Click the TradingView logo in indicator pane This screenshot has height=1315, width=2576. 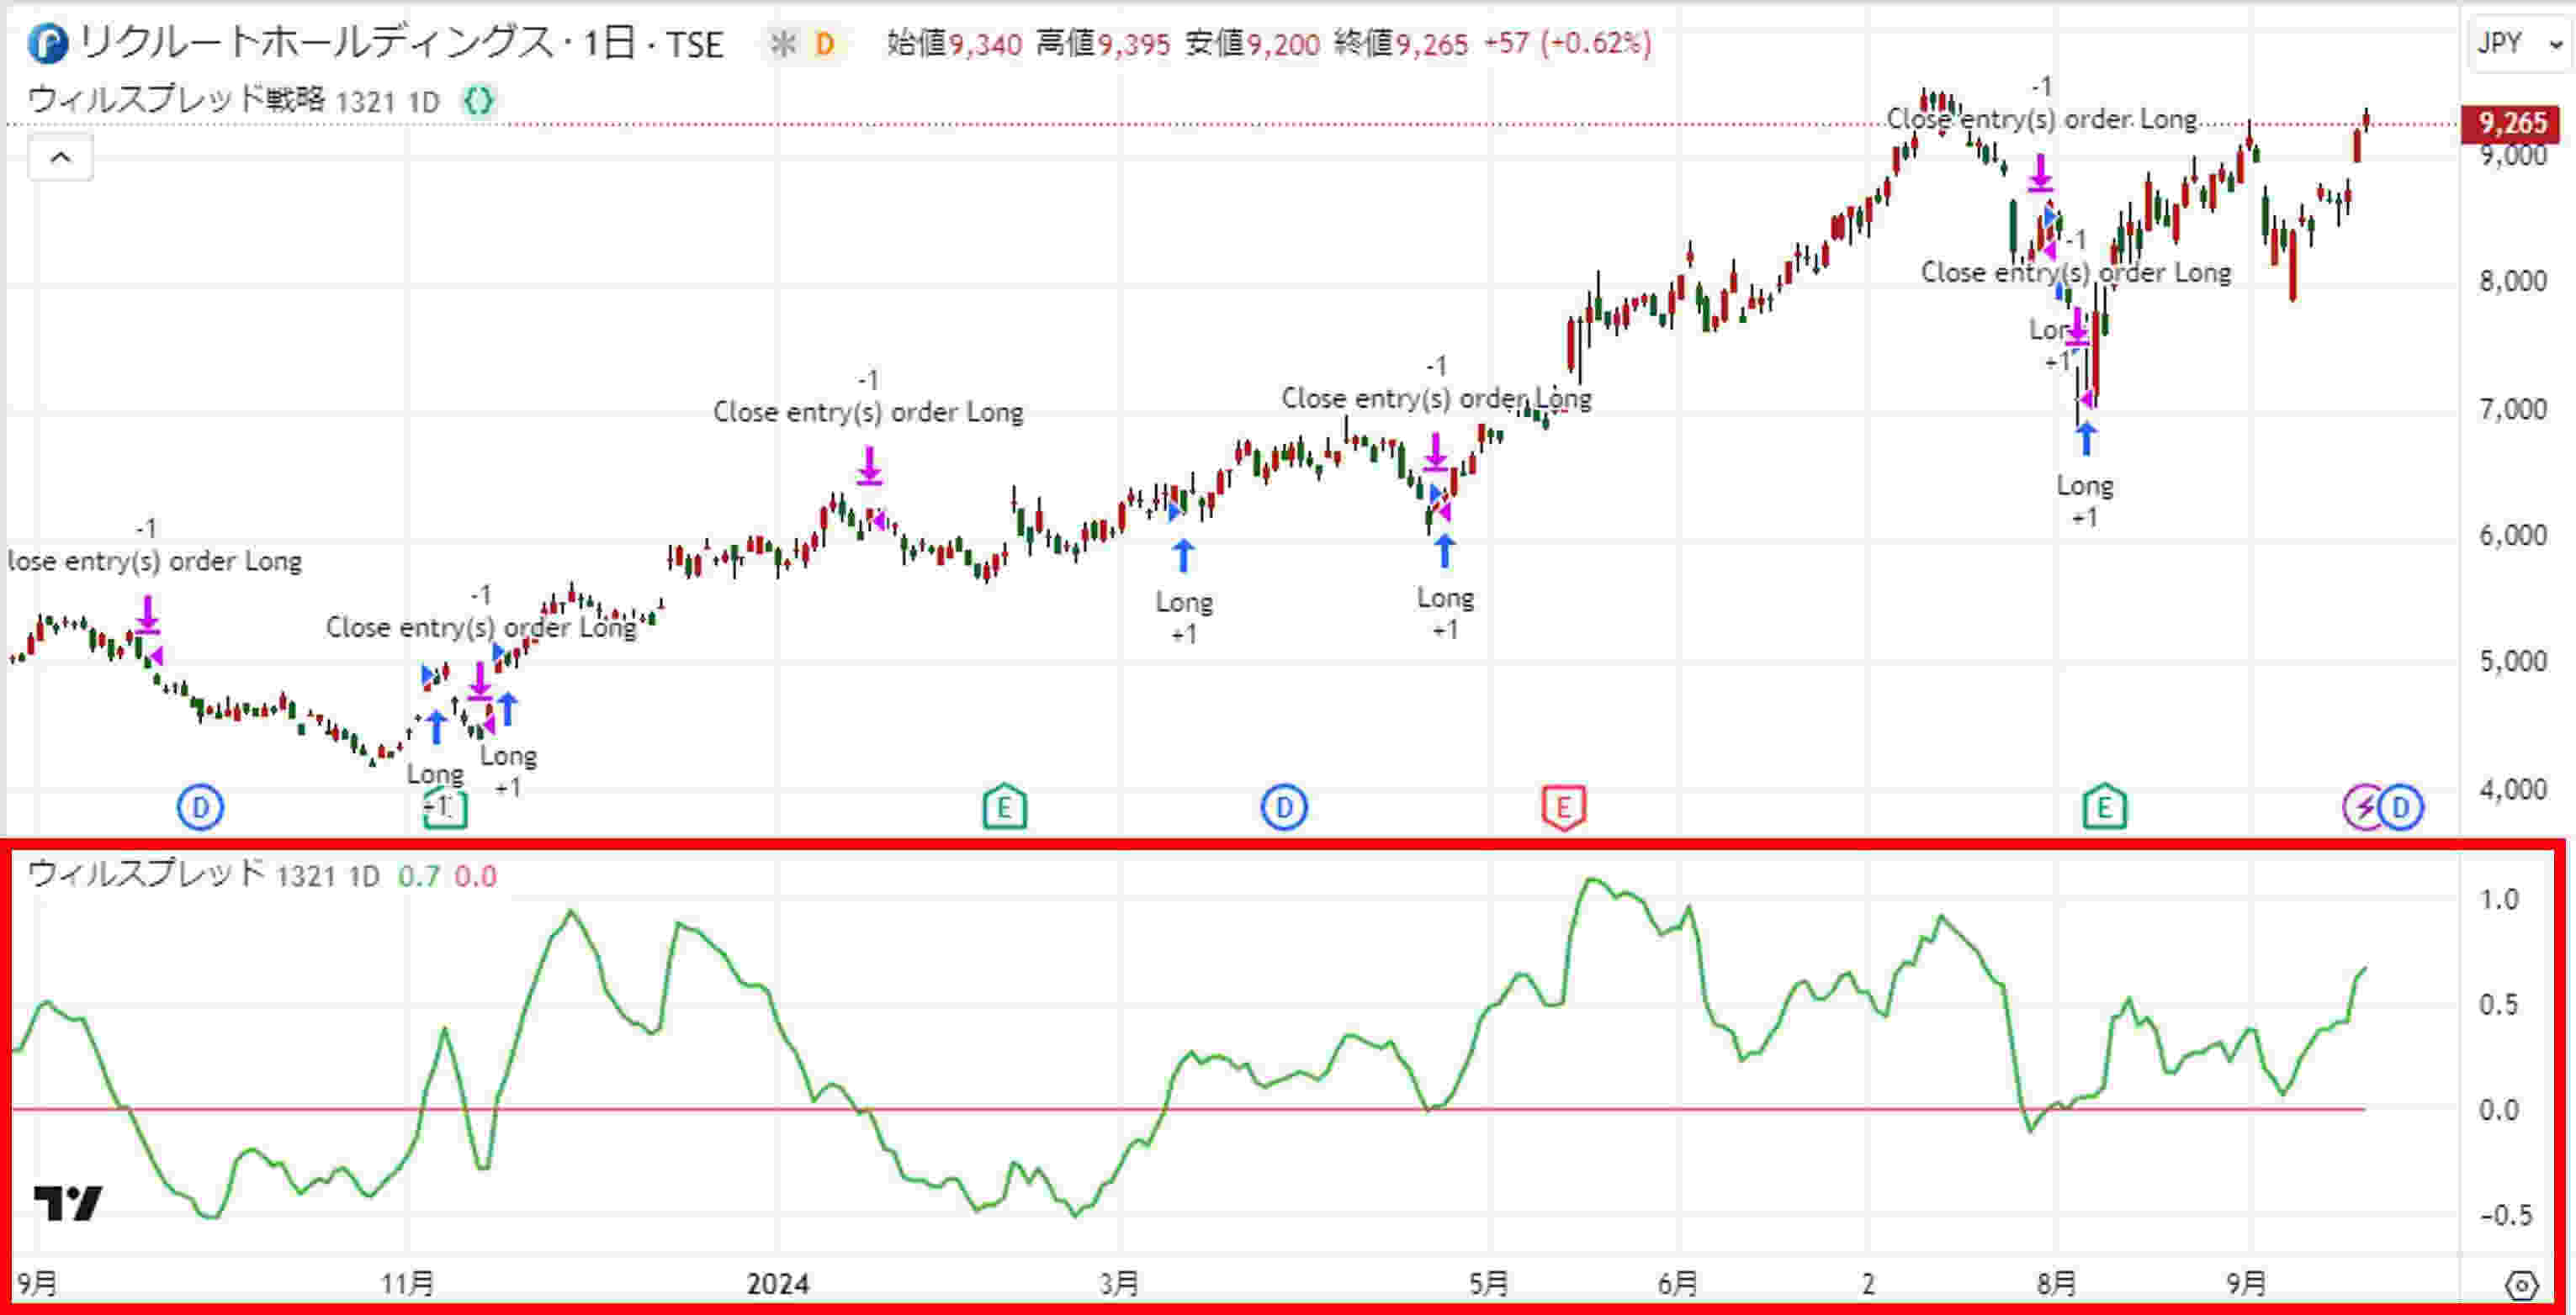(68, 1203)
